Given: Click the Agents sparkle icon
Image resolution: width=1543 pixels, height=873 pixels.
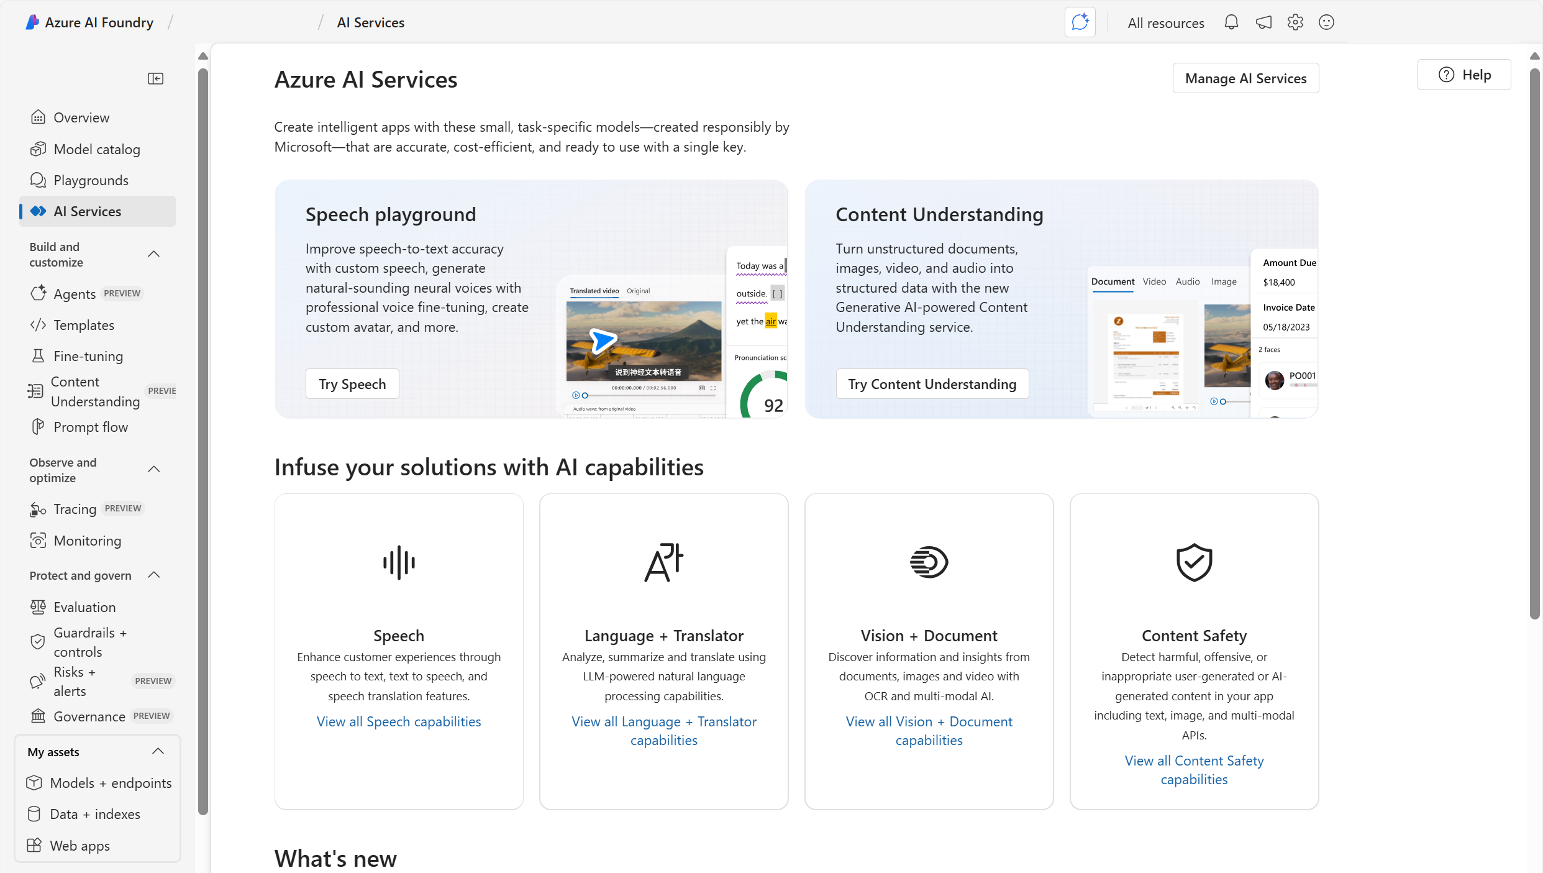Looking at the screenshot, I should [x=38, y=293].
